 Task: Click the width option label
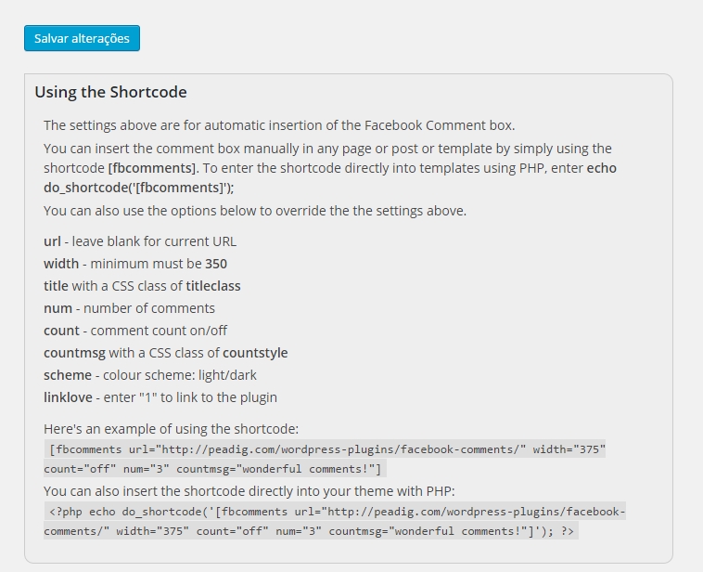point(61,264)
